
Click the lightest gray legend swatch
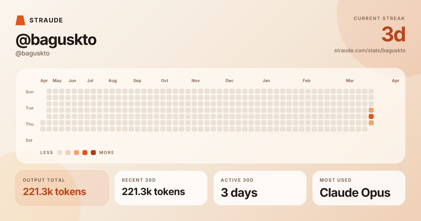(x=60, y=153)
